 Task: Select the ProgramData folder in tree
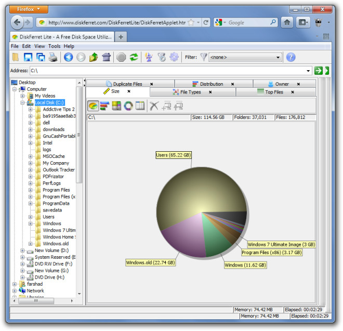56,204
